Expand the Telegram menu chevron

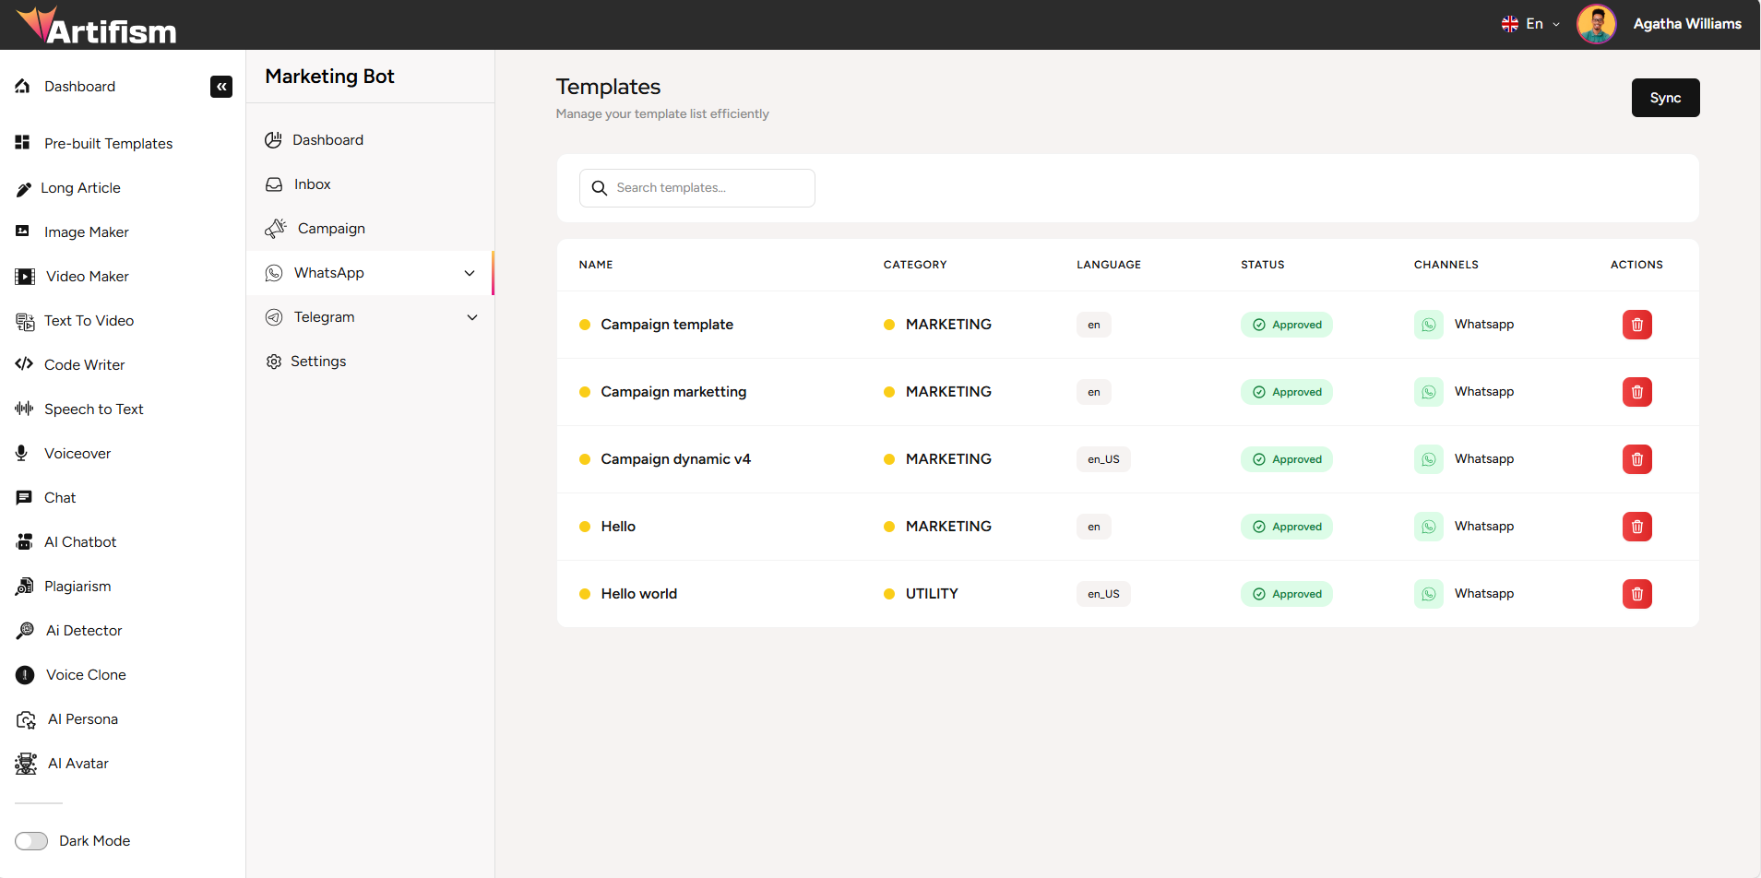[472, 317]
